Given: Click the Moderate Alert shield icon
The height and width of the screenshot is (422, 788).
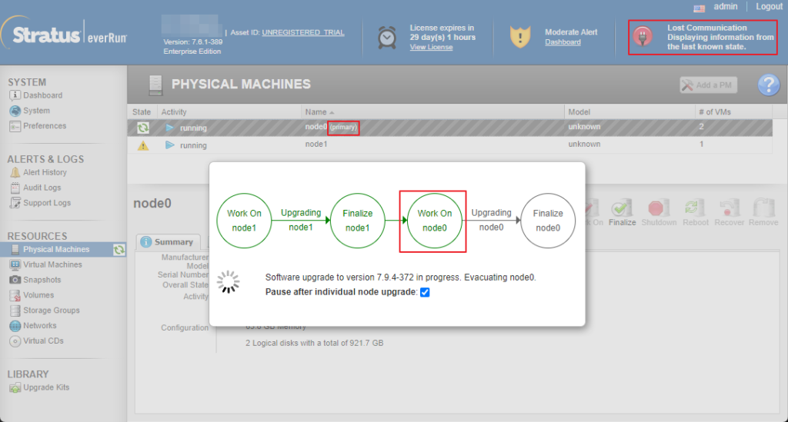Looking at the screenshot, I should (520, 37).
